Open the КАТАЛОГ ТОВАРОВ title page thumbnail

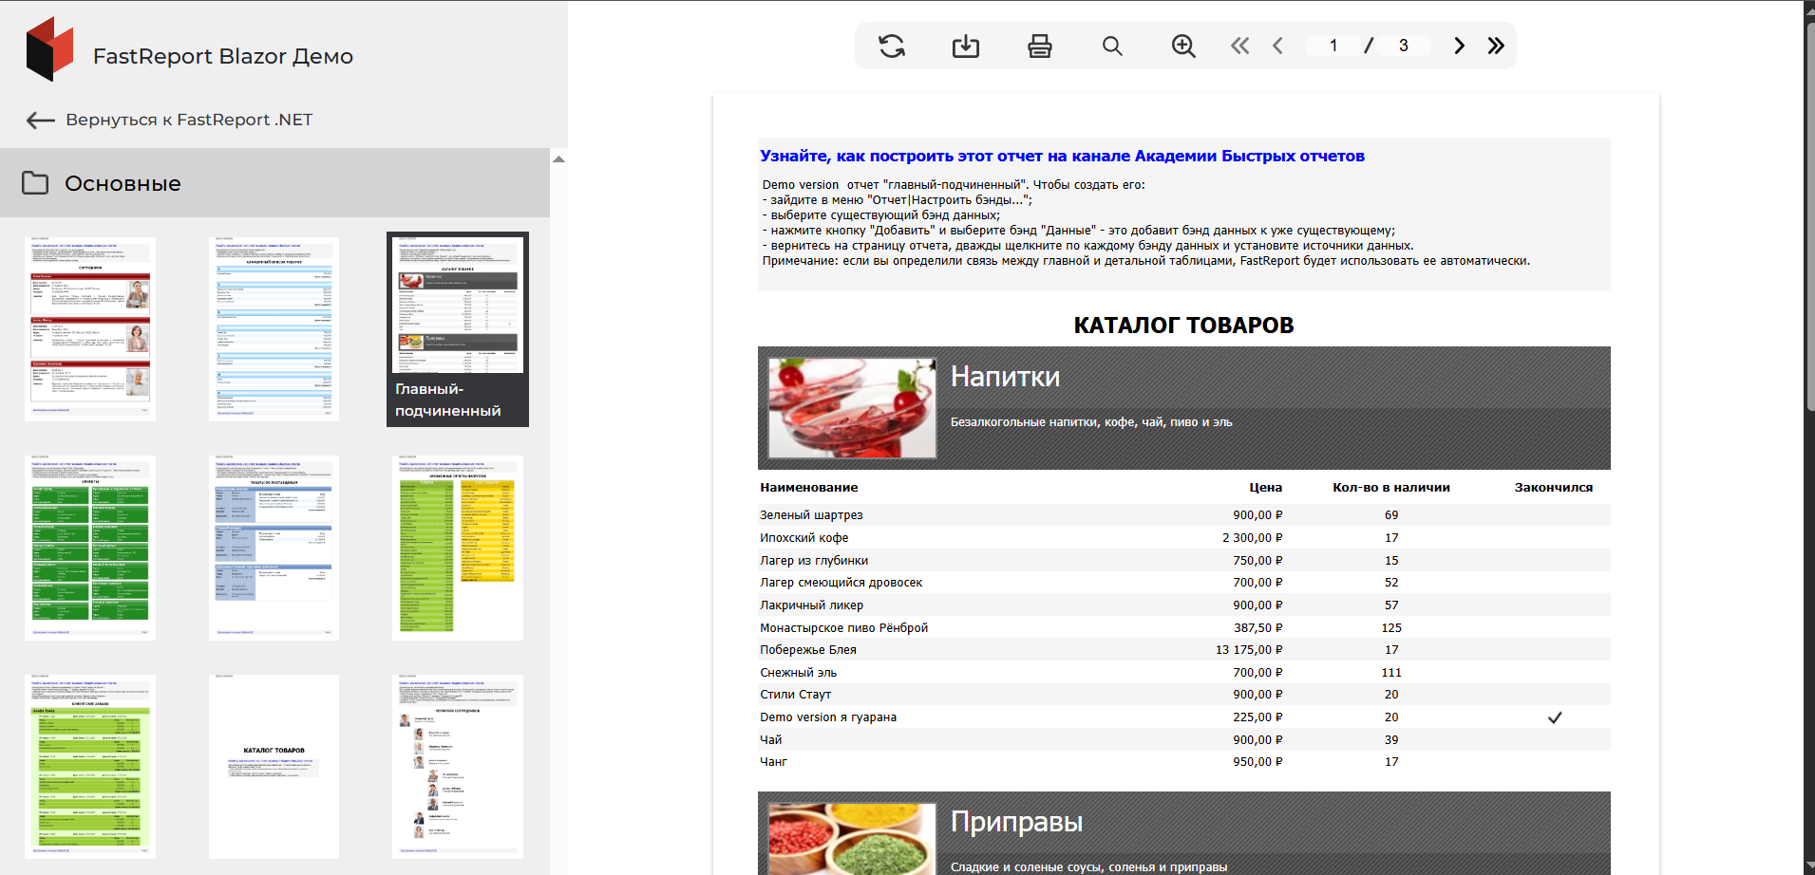[x=274, y=766]
